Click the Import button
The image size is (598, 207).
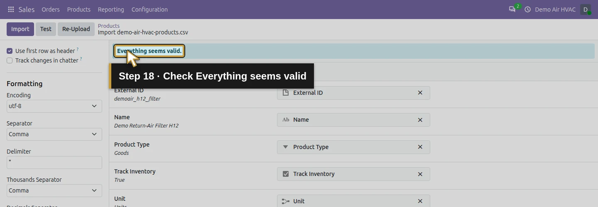(20, 29)
